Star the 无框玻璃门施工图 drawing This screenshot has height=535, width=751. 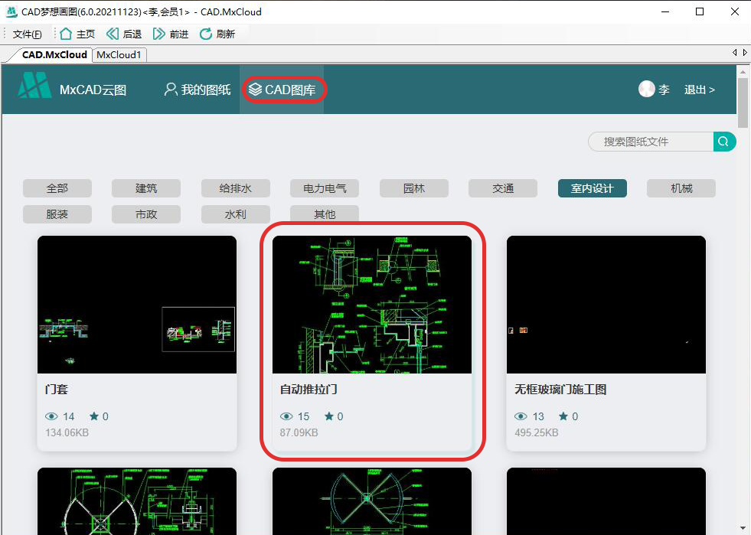(x=563, y=416)
